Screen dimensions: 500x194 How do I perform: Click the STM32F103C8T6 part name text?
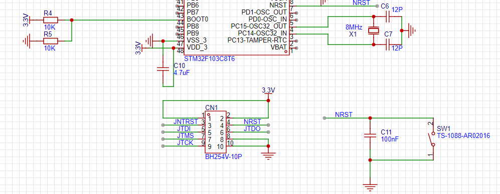coord(210,59)
